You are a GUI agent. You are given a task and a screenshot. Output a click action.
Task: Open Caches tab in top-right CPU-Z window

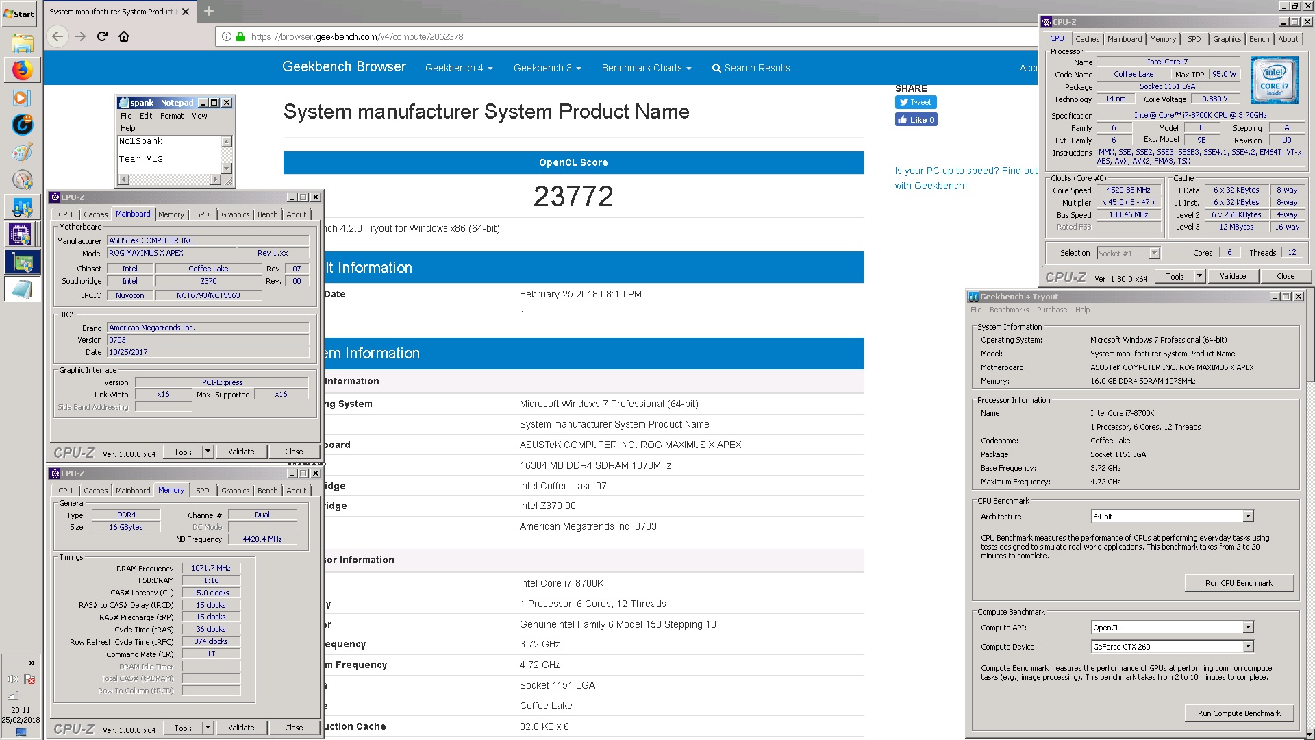[1087, 39]
